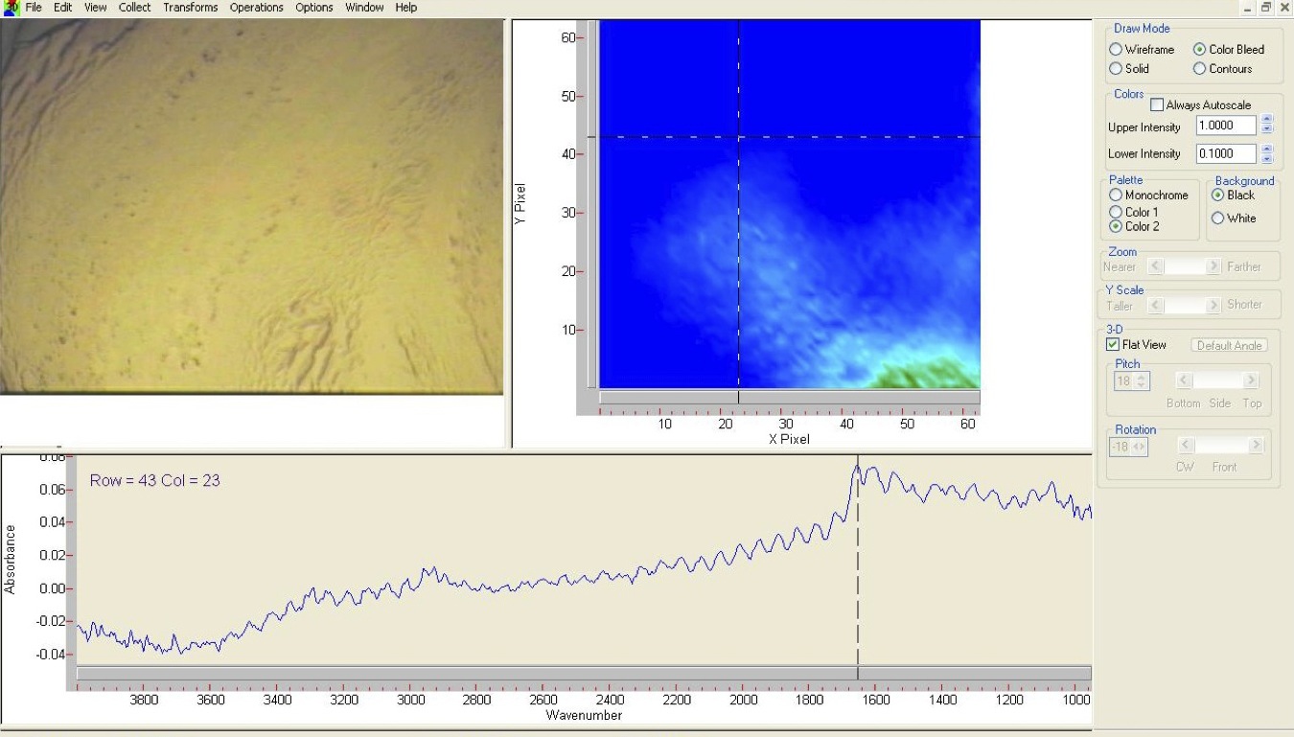Click the application icon in the menu bar
1294x737 pixels.
(x=12, y=8)
